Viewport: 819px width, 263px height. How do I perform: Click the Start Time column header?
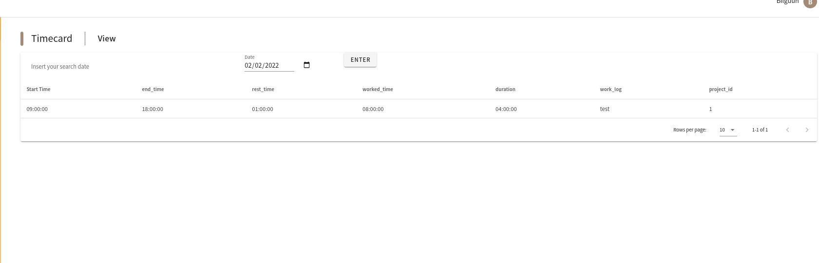click(38, 89)
